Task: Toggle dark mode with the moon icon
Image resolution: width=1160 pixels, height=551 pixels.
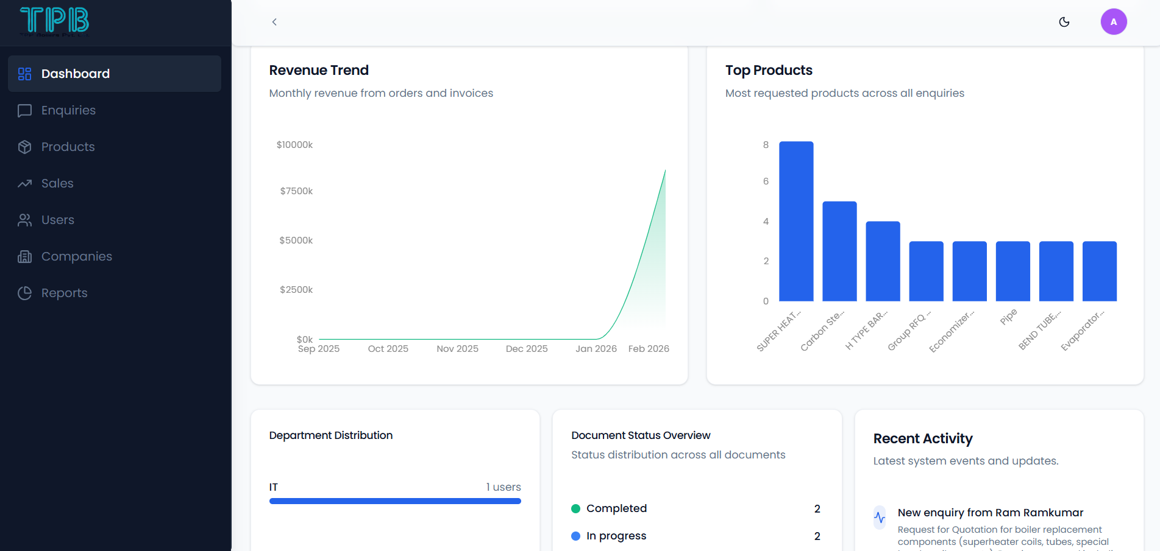Action: [x=1064, y=22]
